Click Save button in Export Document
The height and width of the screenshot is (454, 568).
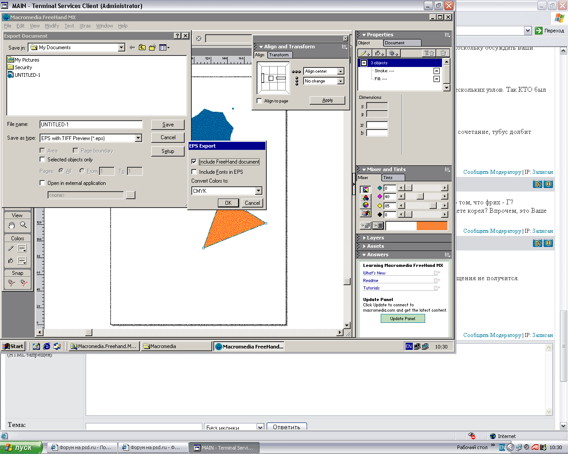coord(168,125)
